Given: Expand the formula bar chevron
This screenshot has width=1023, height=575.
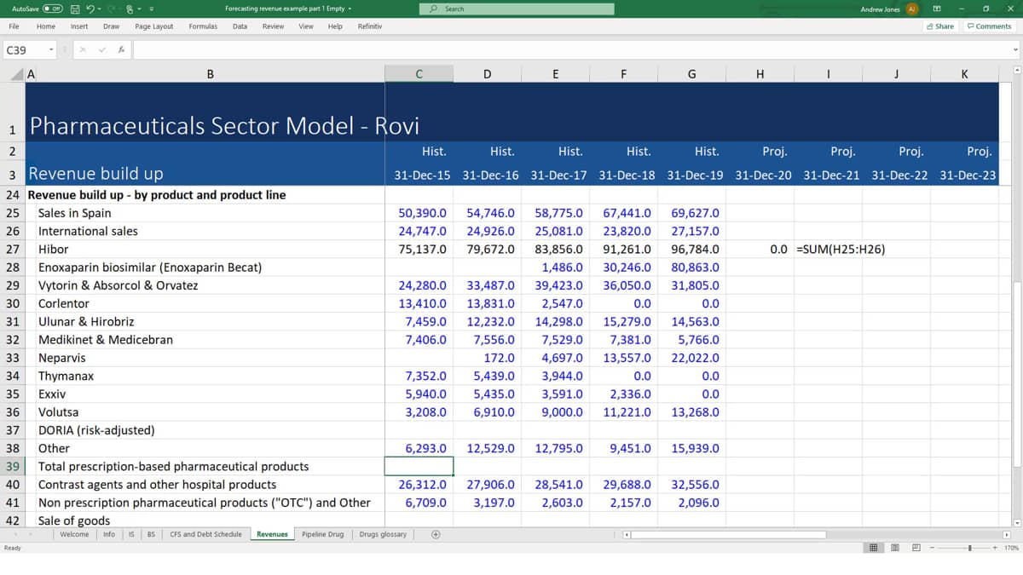Looking at the screenshot, I should 1015,50.
